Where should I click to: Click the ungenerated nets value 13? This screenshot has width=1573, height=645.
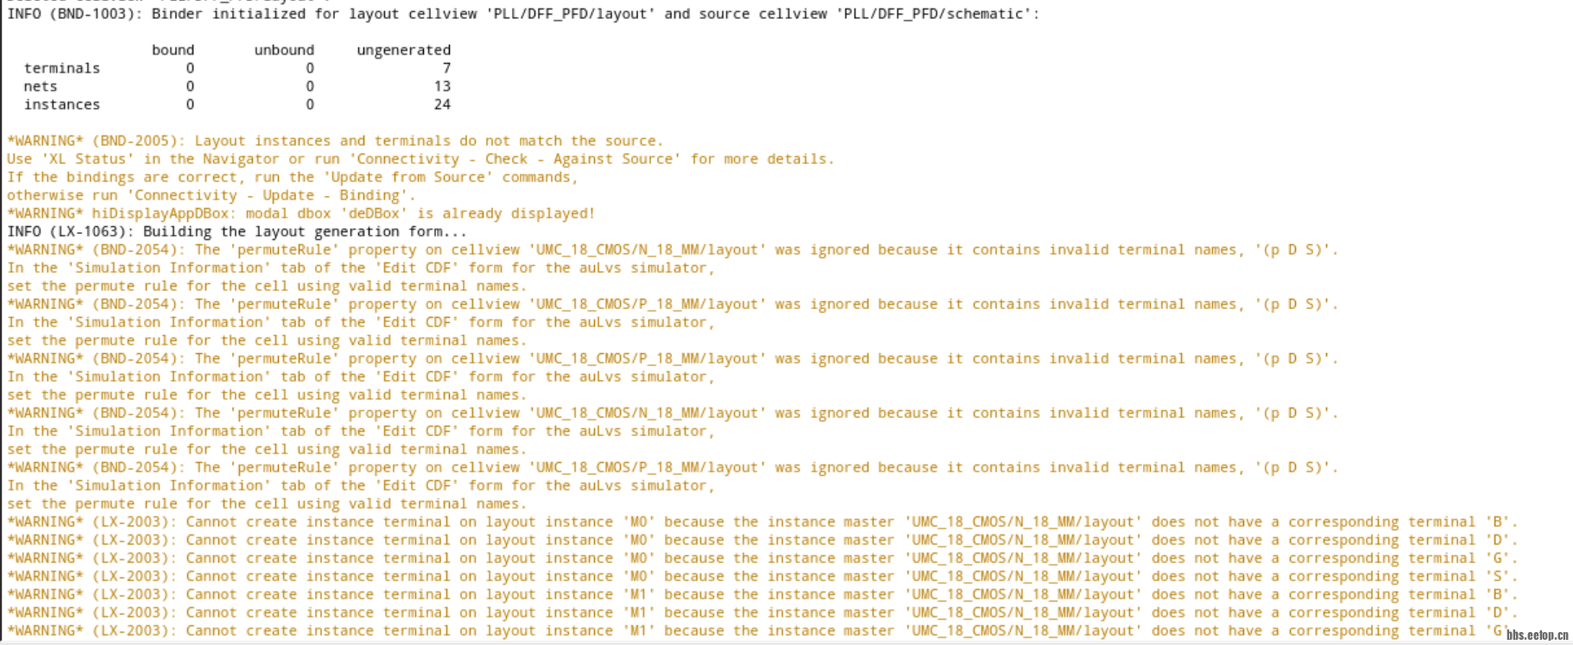(x=442, y=86)
